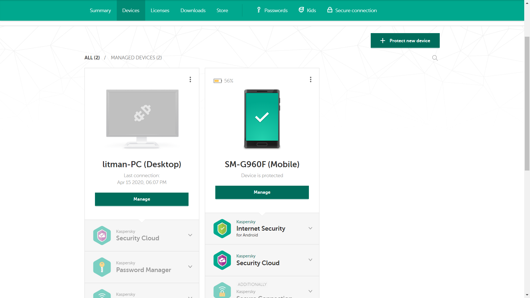
Task: Open the device search magnifier
Action: pyautogui.click(x=435, y=58)
